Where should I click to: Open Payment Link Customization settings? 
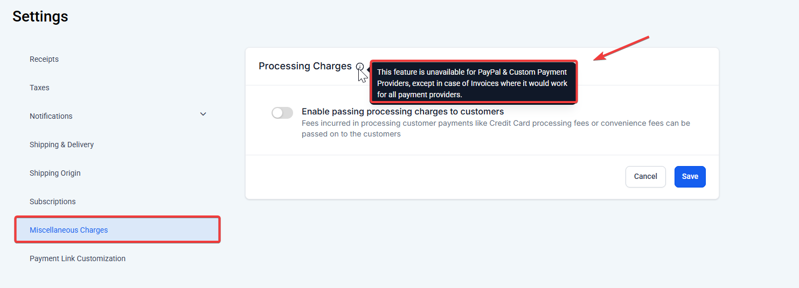78,258
